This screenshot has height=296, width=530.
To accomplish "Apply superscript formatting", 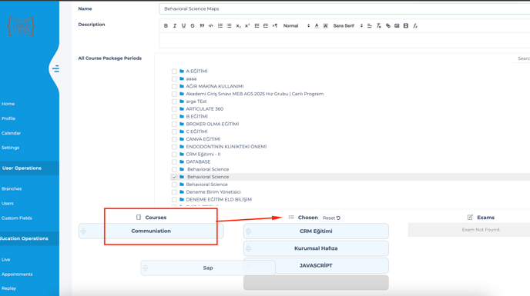I will pos(247,25).
